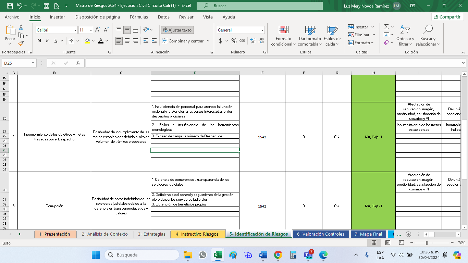Add new sheet plus button

[x=408, y=234]
